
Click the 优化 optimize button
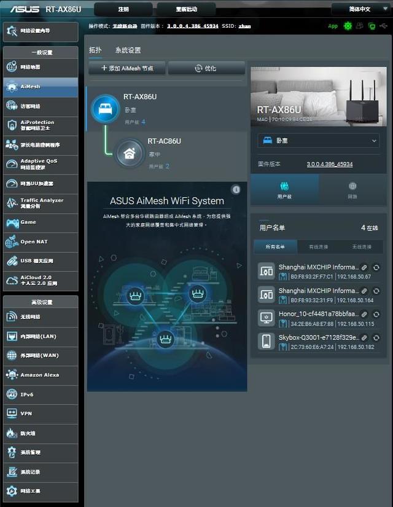[206, 68]
